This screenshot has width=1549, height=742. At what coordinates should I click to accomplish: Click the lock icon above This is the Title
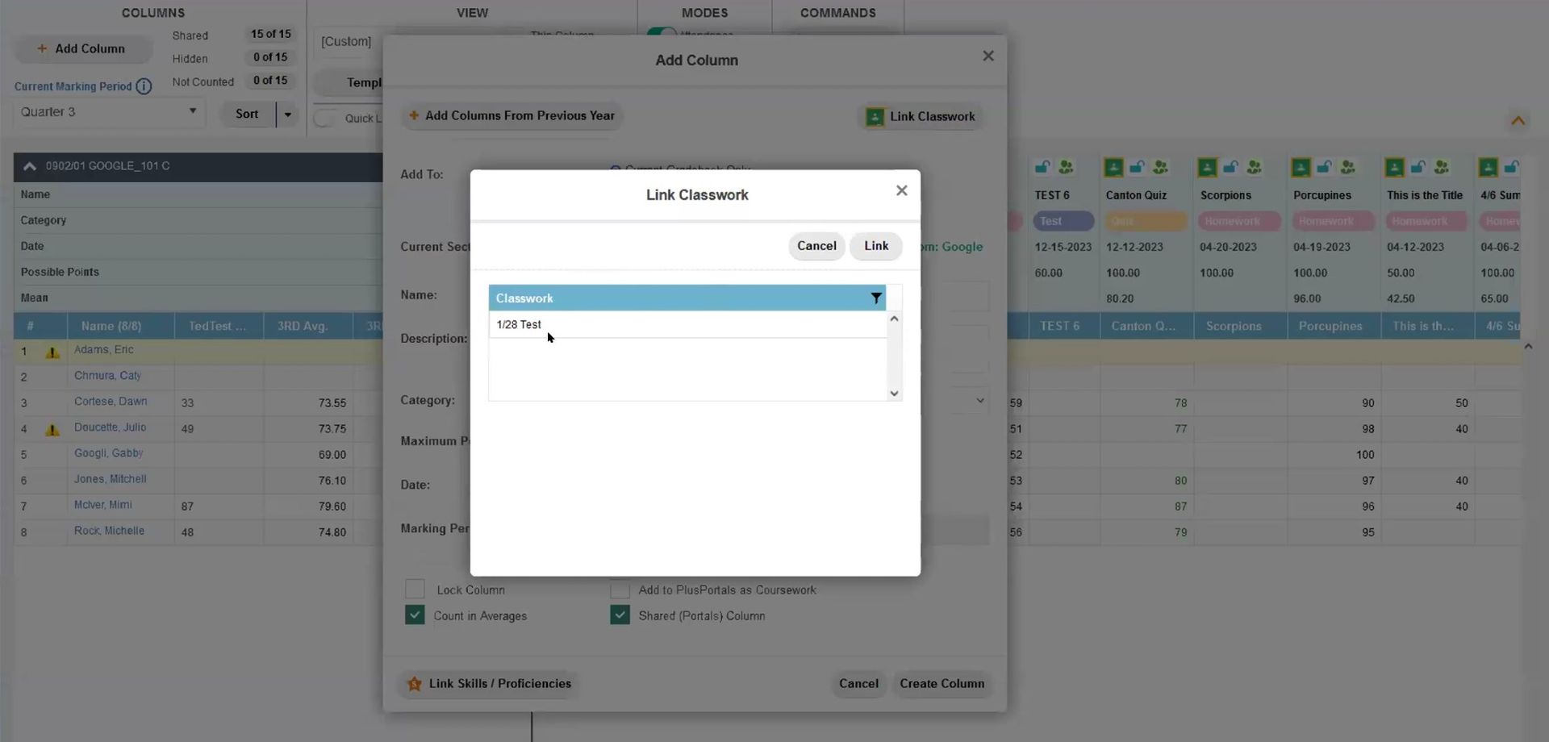coord(1417,167)
